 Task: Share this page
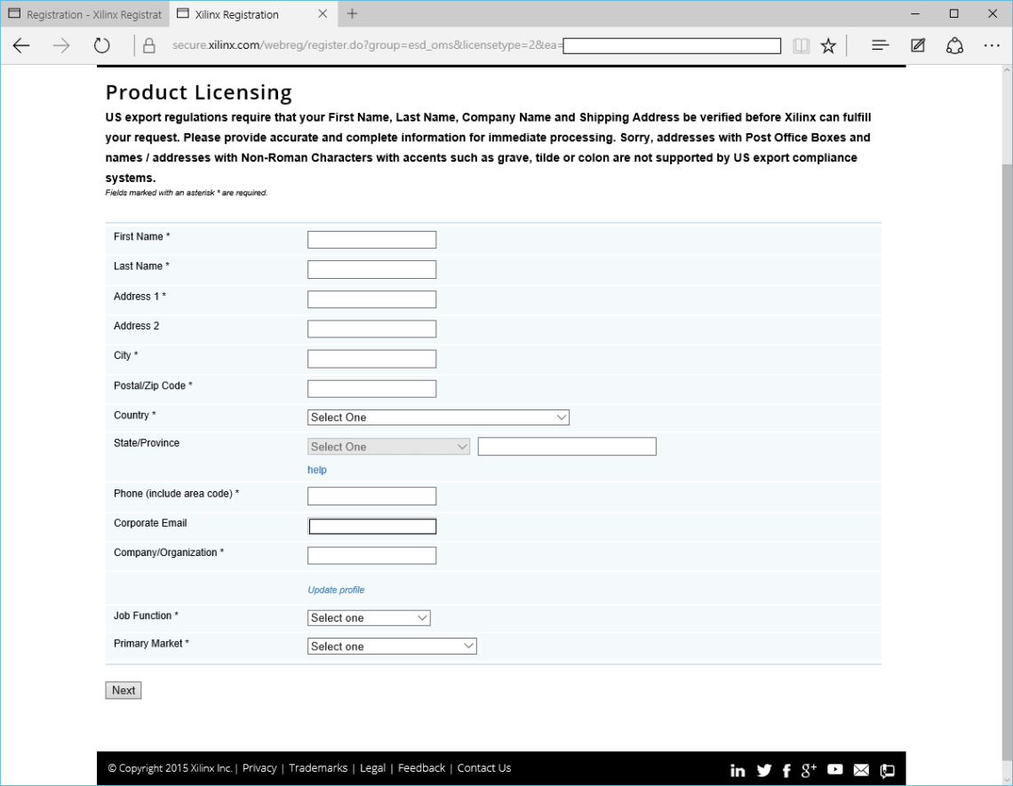point(954,45)
